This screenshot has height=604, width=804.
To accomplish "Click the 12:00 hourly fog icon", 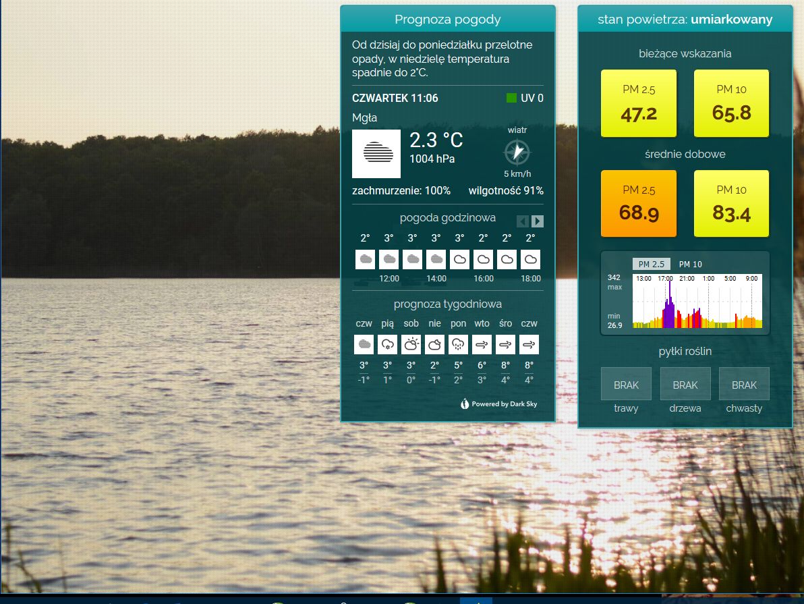I will click(389, 259).
